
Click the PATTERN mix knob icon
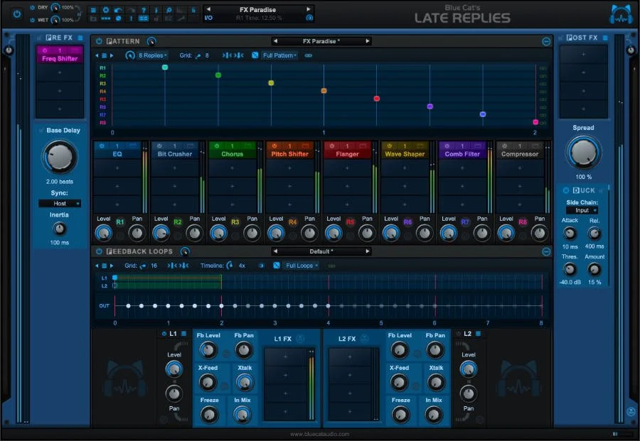click(x=151, y=41)
